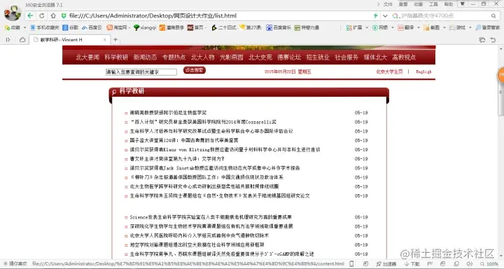
Task: Click the cloud icon left of the tab
Action: click(22, 39)
